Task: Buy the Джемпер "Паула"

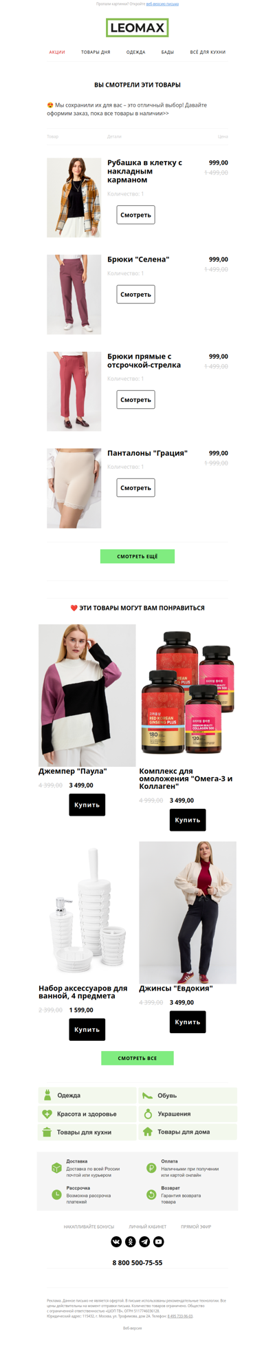Action: (x=87, y=804)
